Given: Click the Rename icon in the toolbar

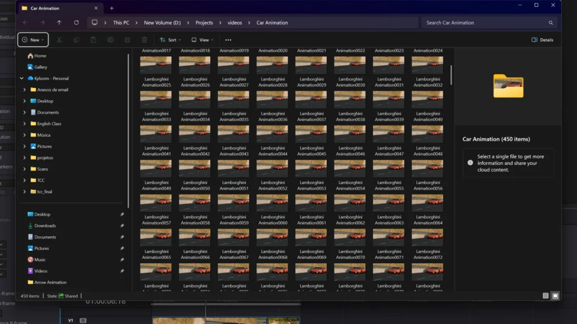Looking at the screenshot, I should [110, 40].
